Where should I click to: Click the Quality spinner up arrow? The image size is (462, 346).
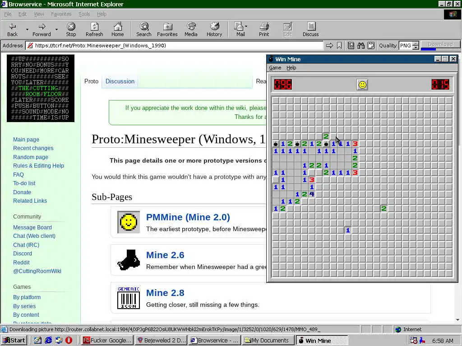point(416,44)
